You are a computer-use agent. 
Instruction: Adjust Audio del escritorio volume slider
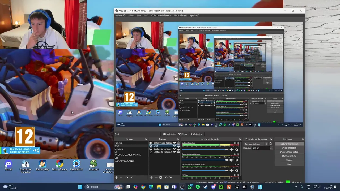pos(205,150)
